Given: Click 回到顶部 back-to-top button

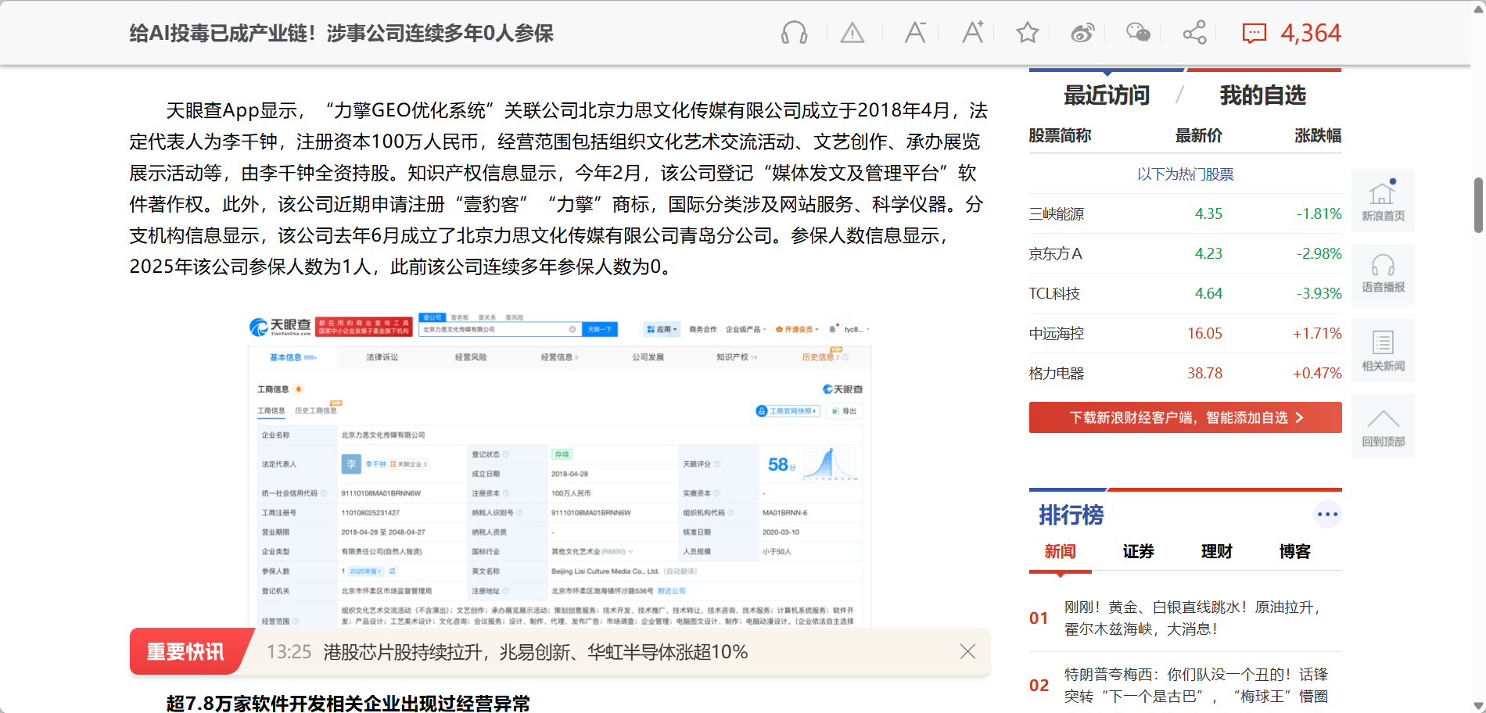Looking at the screenshot, I should [1383, 427].
